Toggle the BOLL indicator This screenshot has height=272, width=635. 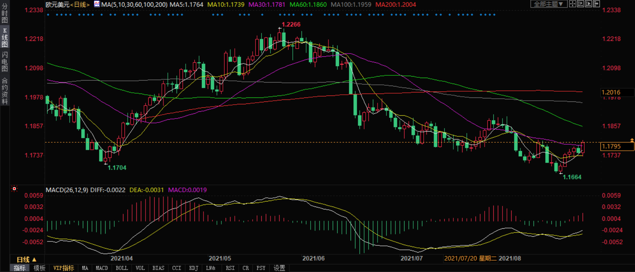tap(122, 268)
